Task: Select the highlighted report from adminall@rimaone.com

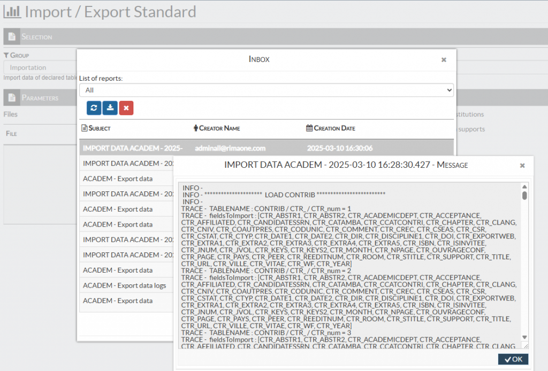Action: click(266, 148)
